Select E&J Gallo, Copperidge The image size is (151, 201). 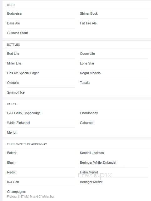tap(24, 113)
